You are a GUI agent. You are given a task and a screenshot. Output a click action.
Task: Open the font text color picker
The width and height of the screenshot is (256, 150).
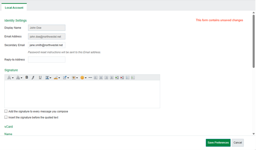(x=48, y=77)
